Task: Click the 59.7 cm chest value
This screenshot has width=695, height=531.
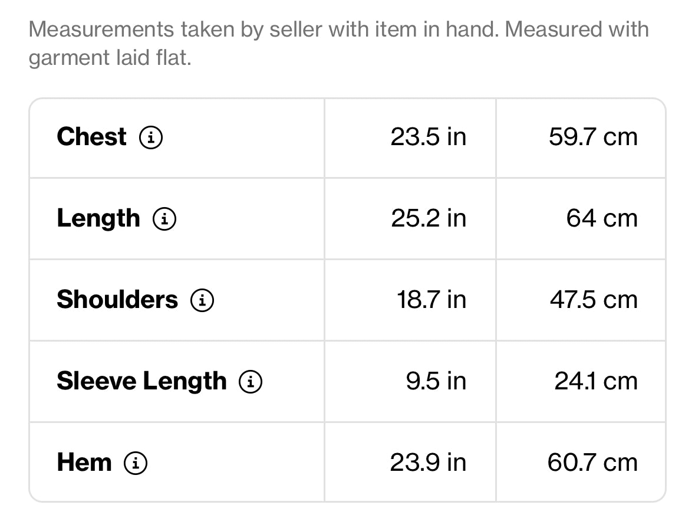Action: [593, 137]
